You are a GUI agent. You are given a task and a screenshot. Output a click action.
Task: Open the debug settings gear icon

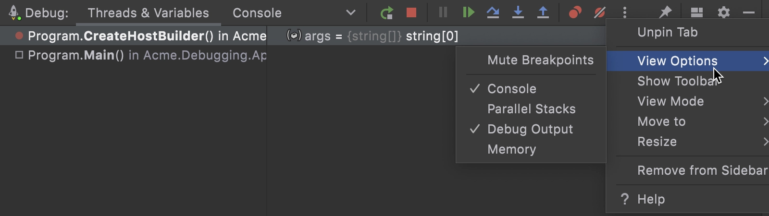point(724,12)
